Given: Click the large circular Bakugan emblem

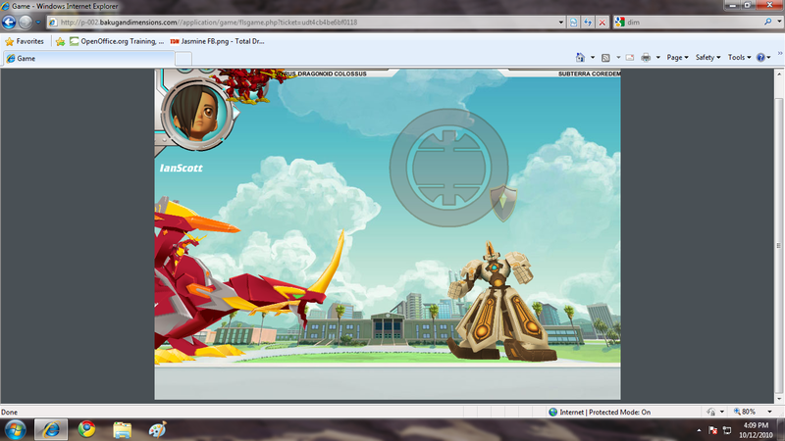Looking at the screenshot, I should coord(450,164).
